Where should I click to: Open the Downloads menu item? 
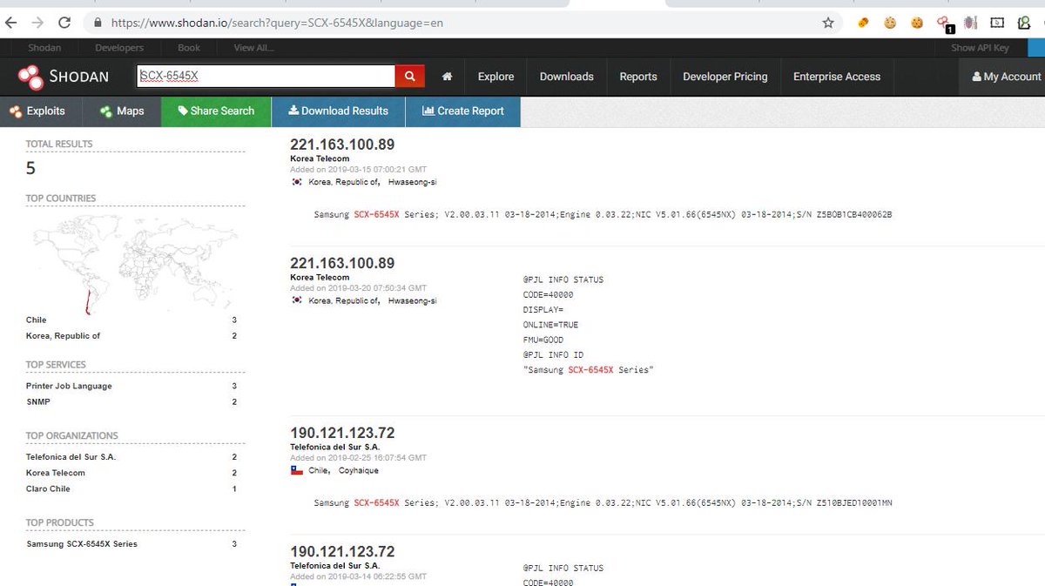click(x=567, y=77)
